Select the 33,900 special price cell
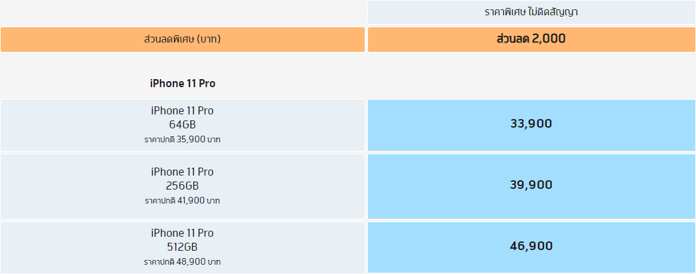The image size is (696, 274). pos(531,124)
